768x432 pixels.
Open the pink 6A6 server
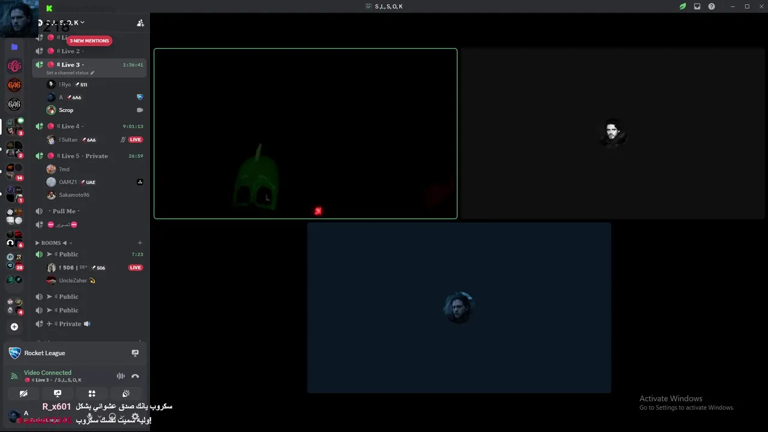click(x=14, y=66)
